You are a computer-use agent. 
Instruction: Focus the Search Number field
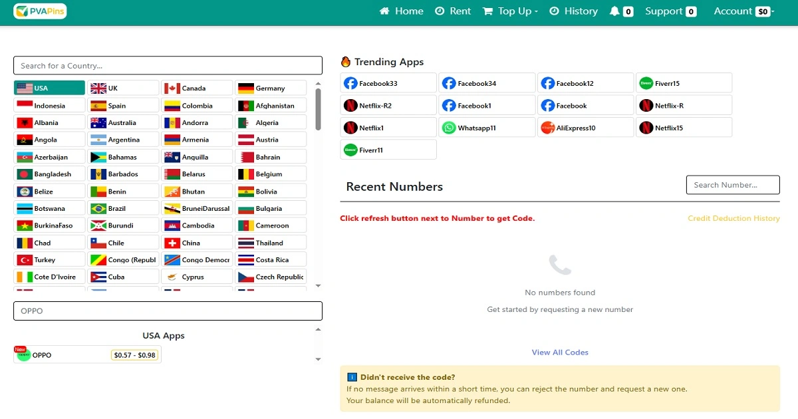(733, 185)
